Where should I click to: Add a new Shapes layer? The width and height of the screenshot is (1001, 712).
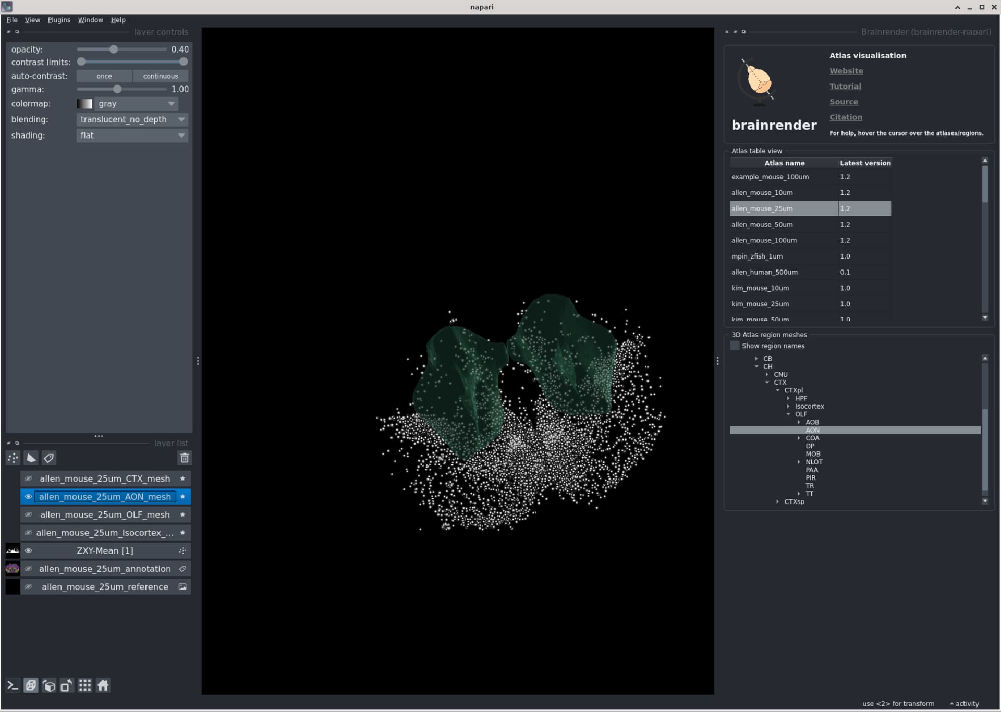[31, 458]
